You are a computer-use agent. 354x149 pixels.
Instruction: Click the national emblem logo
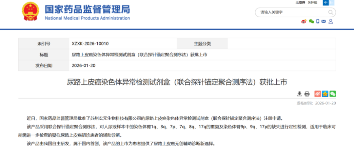[30, 12]
